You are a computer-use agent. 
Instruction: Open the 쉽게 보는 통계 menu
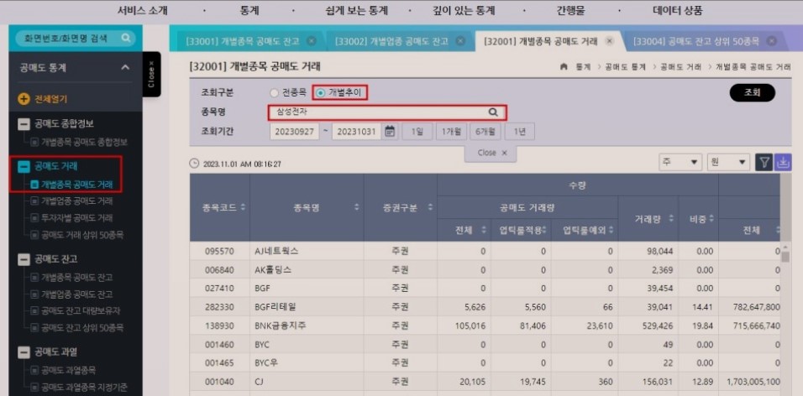point(356,11)
